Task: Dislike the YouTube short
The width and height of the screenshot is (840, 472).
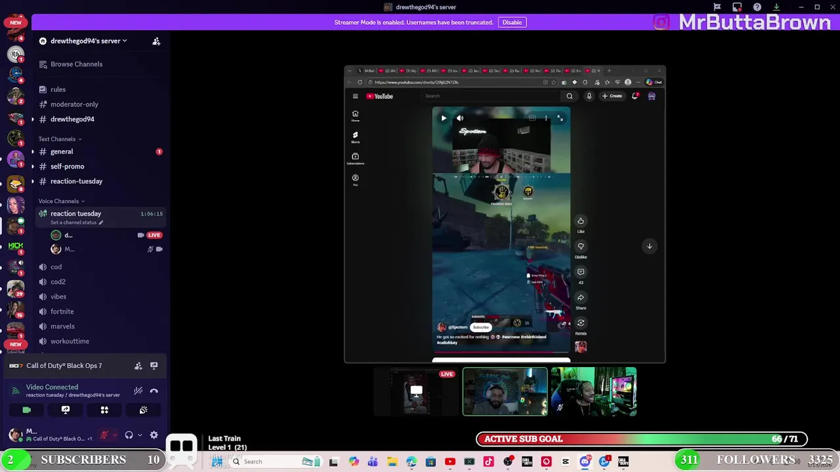Action: pyautogui.click(x=581, y=246)
